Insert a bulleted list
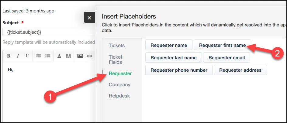 coord(38,56)
